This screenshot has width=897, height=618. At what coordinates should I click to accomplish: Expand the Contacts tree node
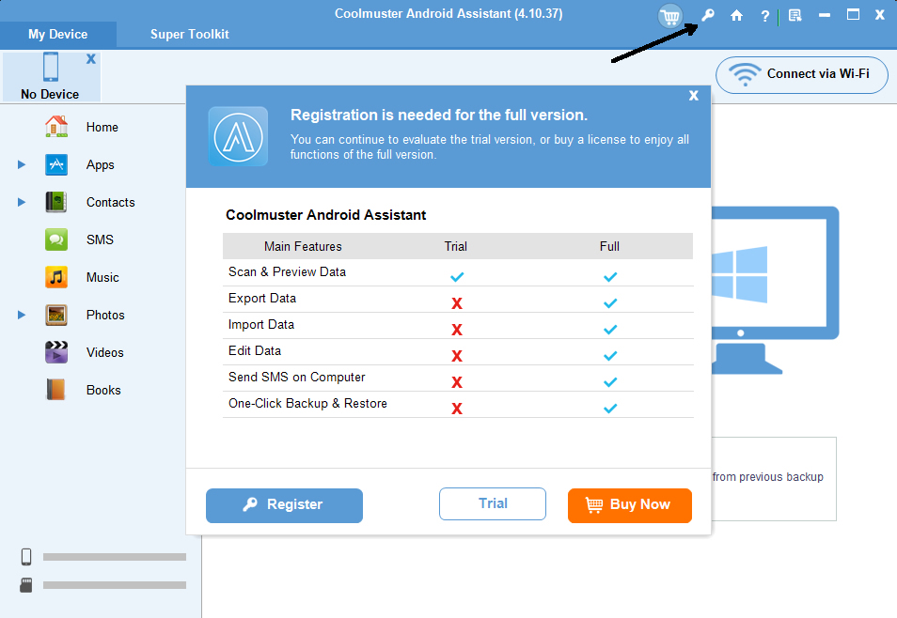pyautogui.click(x=22, y=202)
